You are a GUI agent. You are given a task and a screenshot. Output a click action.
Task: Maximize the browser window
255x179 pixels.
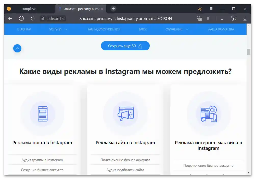coord(234,9)
